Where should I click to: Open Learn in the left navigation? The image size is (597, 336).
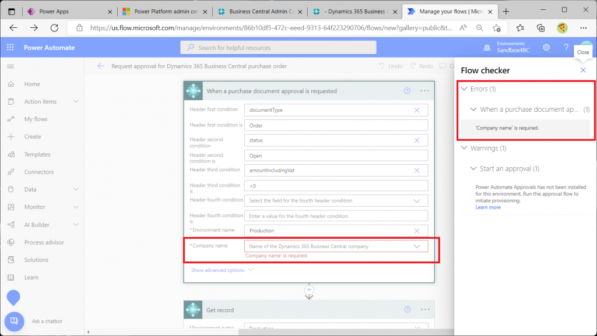click(31, 277)
